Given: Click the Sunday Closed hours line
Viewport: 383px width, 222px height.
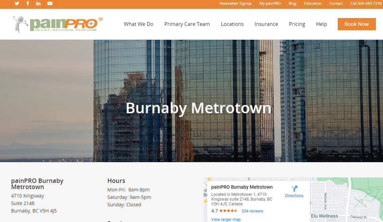Looking at the screenshot, I should [124, 205].
